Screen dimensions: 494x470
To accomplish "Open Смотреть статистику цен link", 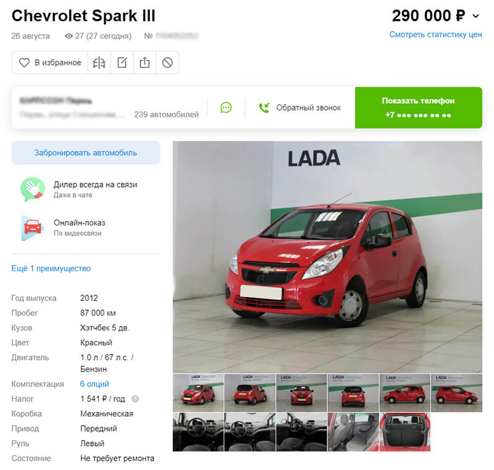I will pyautogui.click(x=435, y=35).
